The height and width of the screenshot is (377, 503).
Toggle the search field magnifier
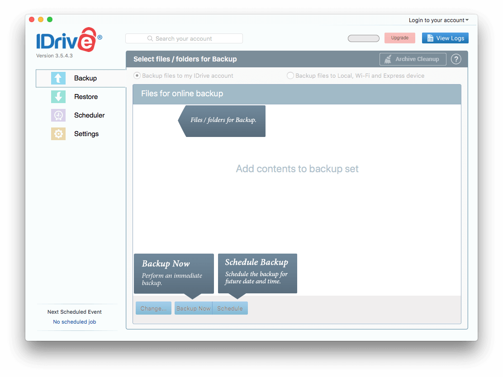pos(150,38)
